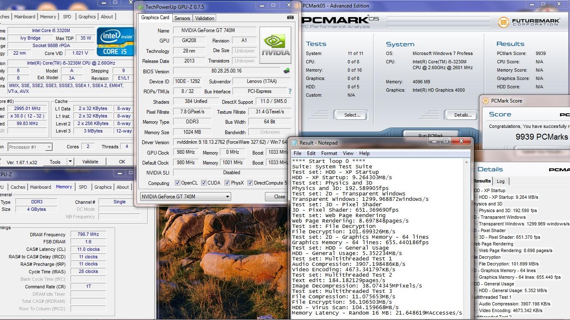Open the Notepad Edit menu
Screen dimensions: 570x320
311,153
